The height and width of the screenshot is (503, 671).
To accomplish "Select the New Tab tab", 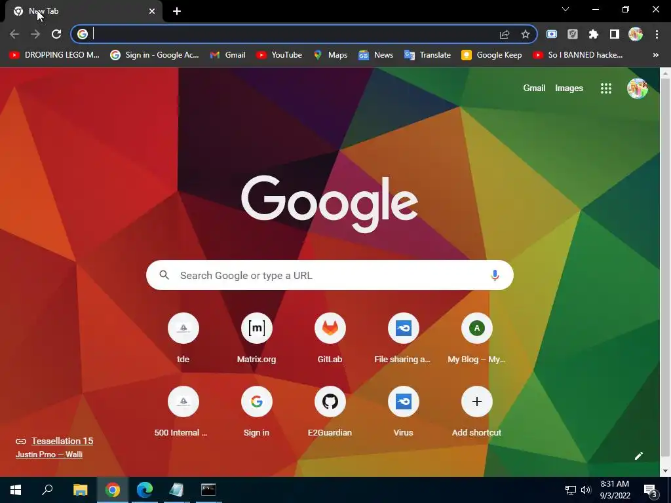I will (83, 11).
